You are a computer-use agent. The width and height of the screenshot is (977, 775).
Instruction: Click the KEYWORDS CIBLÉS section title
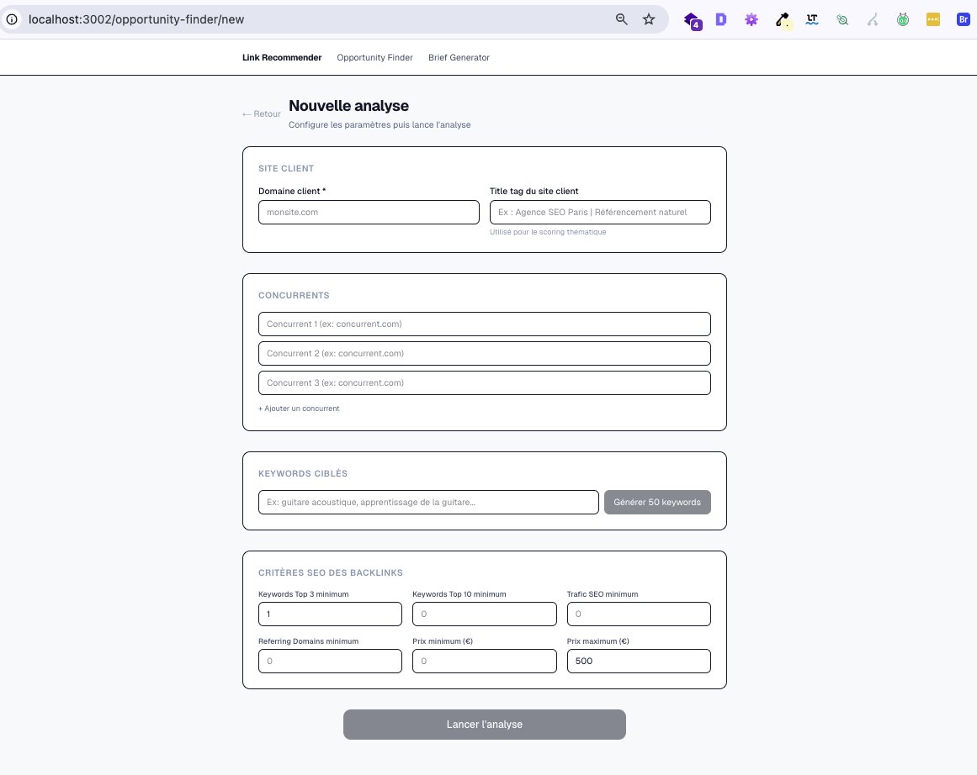coord(303,474)
